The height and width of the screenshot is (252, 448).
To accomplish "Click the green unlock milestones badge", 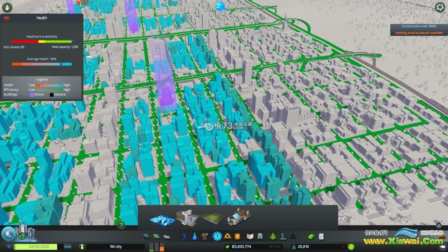I will pos(22,236).
